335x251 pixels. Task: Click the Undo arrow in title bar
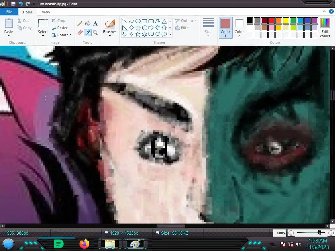(x=21, y=4)
